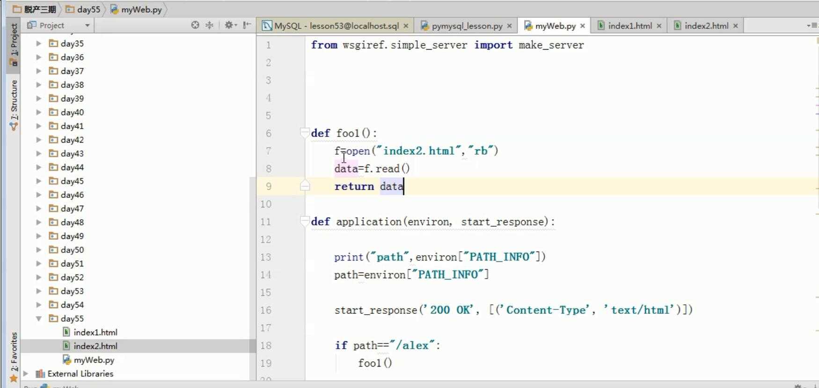
Task: Expand the day50 folder
Action: 39,250
